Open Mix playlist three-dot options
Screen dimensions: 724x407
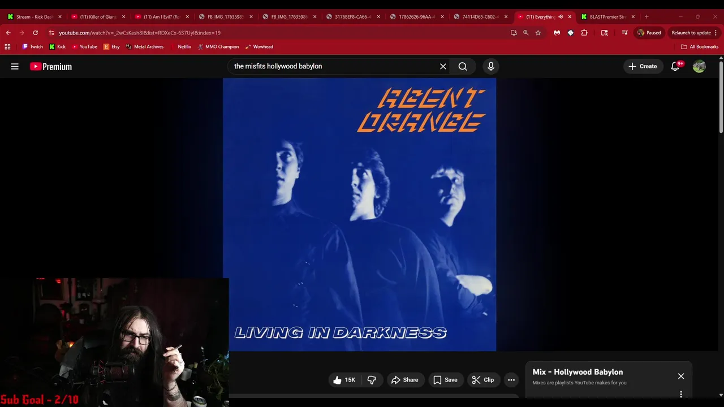[681, 394]
